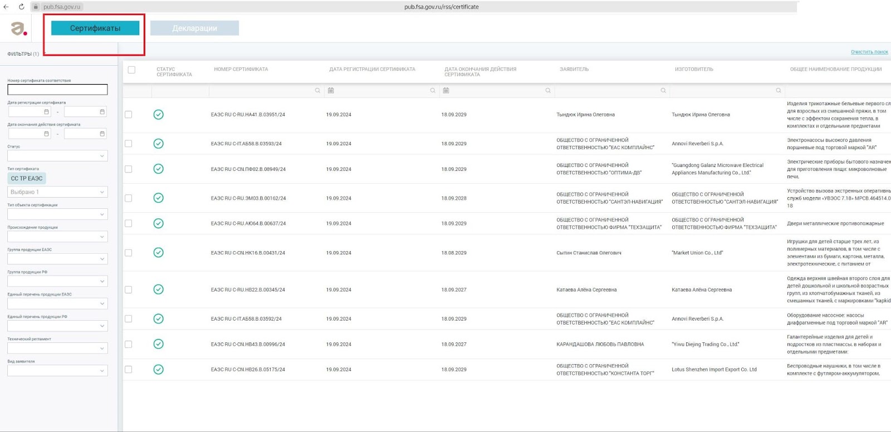
Task: Click status icon of certificate АБ58.В.03593/24
Action: point(159,144)
